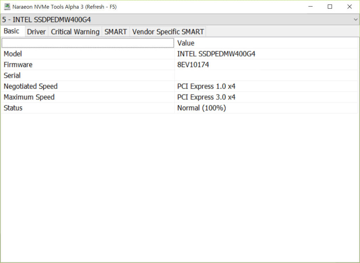The image size is (360, 263).
Task: Select the Status row label
Action: (x=13, y=108)
